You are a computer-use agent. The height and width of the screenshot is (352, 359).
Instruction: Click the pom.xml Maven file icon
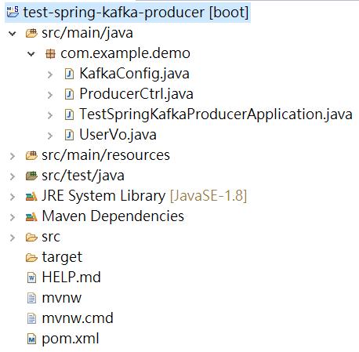[x=31, y=339]
